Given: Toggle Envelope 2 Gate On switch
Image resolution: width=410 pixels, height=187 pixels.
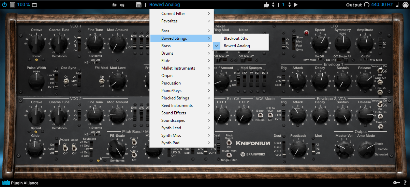Looking at the screenshot, I should 380,116.
